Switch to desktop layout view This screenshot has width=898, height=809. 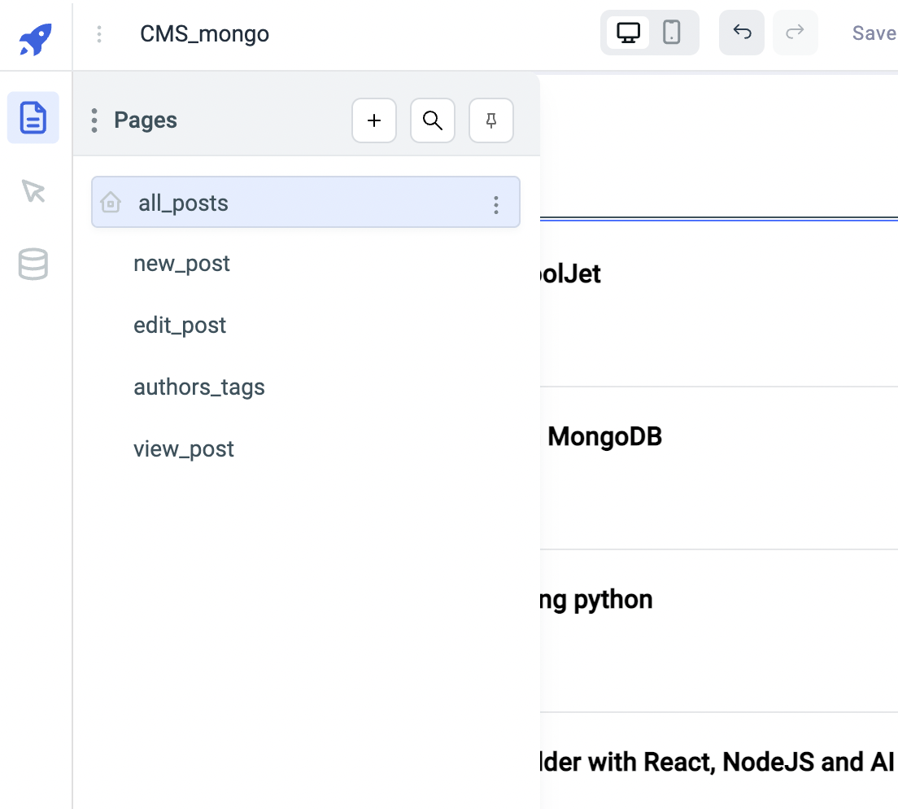coord(628,33)
